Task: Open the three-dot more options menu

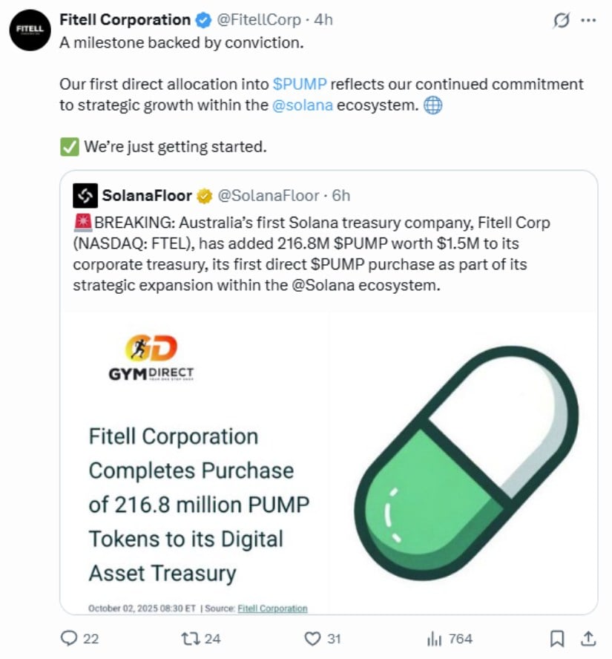Action: tap(588, 21)
